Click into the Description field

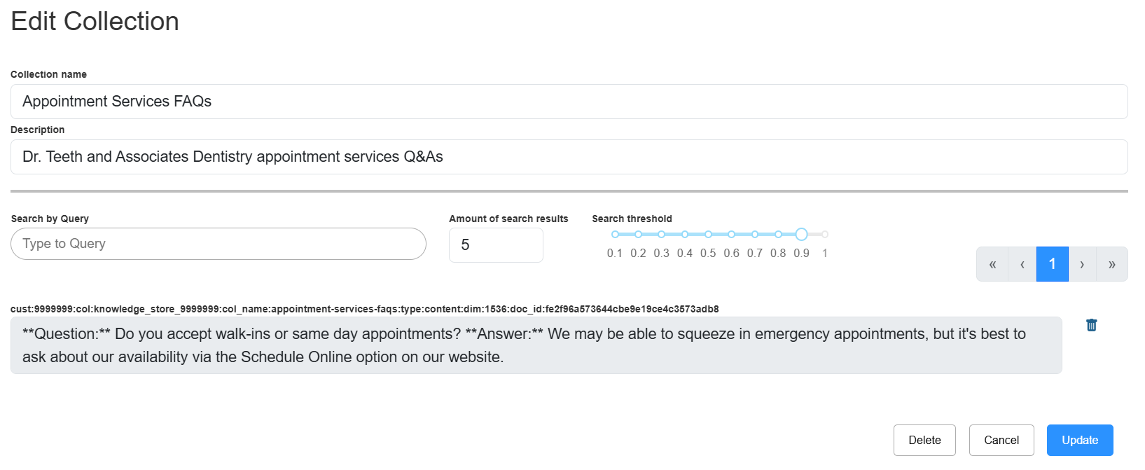coord(569,157)
